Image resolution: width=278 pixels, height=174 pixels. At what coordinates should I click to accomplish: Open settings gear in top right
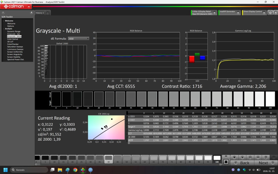270,13
